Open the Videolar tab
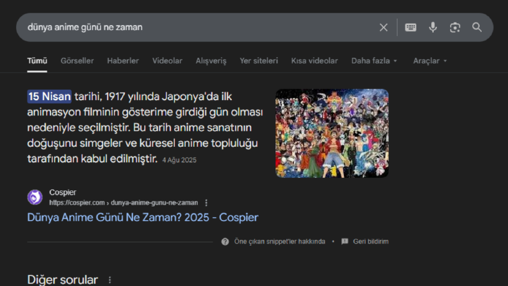 coord(167,61)
